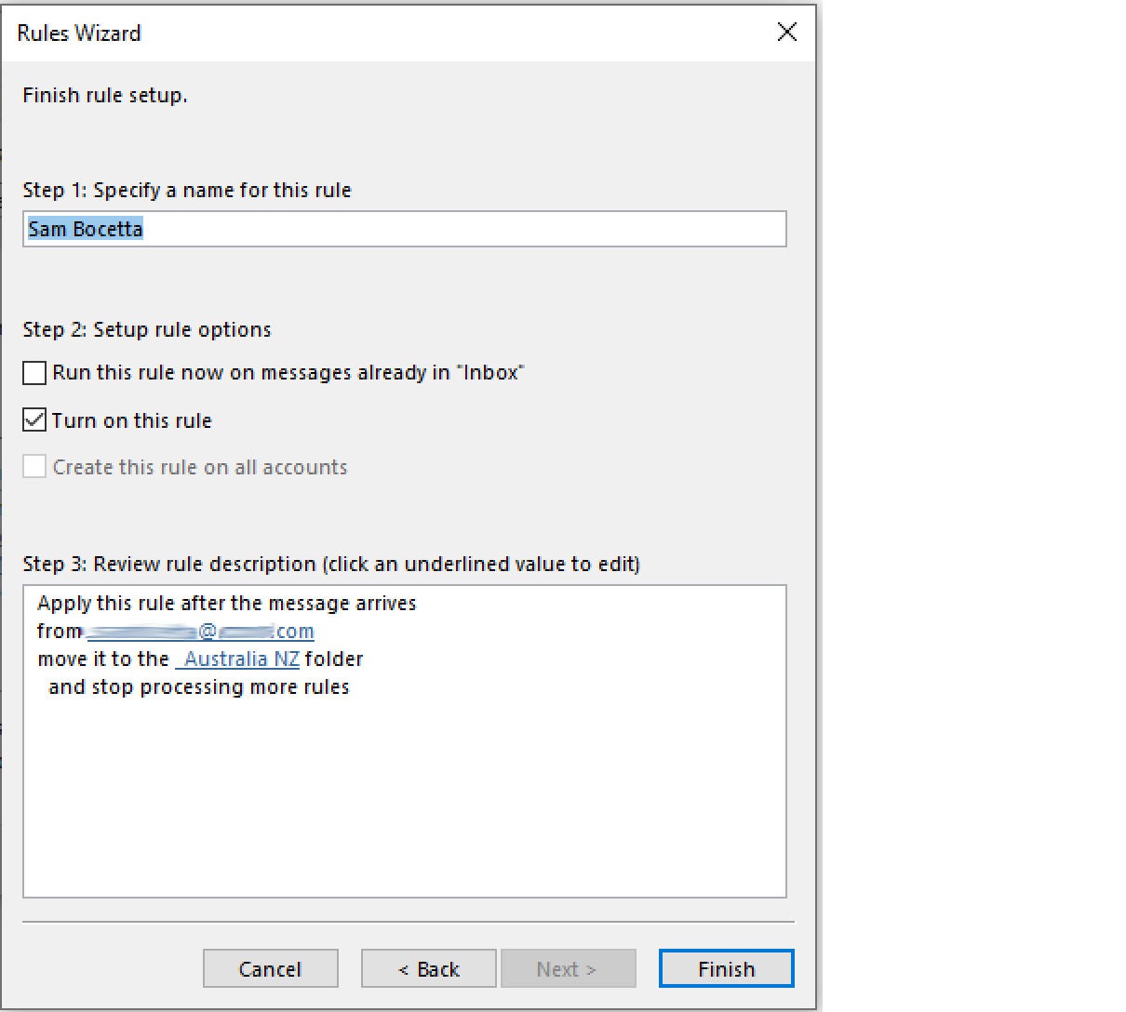Edit the underlined sender email address
The image size is (1126, 1012).
(200, 632)
